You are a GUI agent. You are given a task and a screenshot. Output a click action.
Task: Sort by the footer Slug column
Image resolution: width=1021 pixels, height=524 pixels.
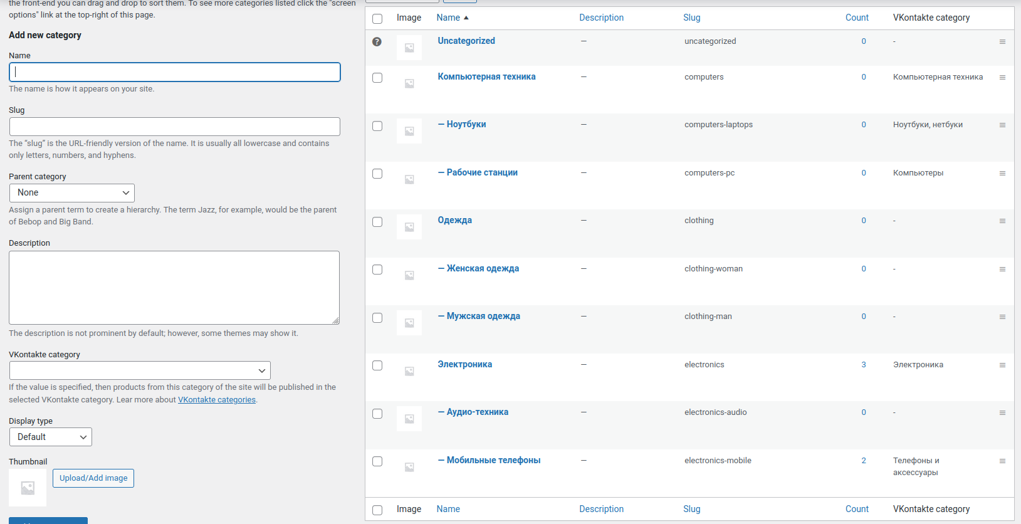(x=692, y=509)
